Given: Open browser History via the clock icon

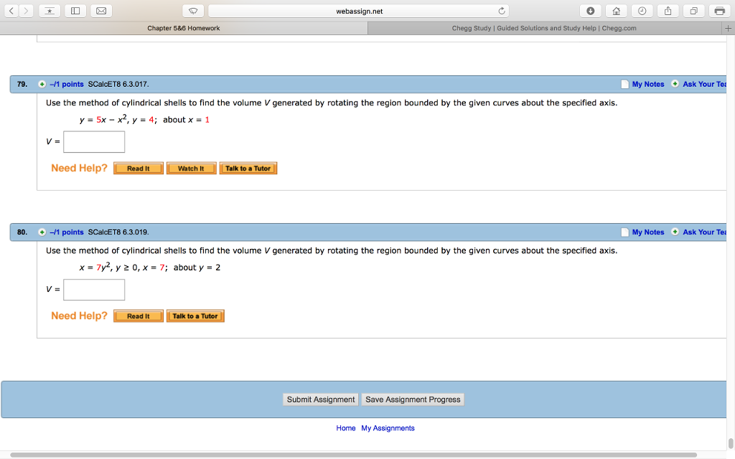Looking at the screenshot, I should click(x=642, y=11).
